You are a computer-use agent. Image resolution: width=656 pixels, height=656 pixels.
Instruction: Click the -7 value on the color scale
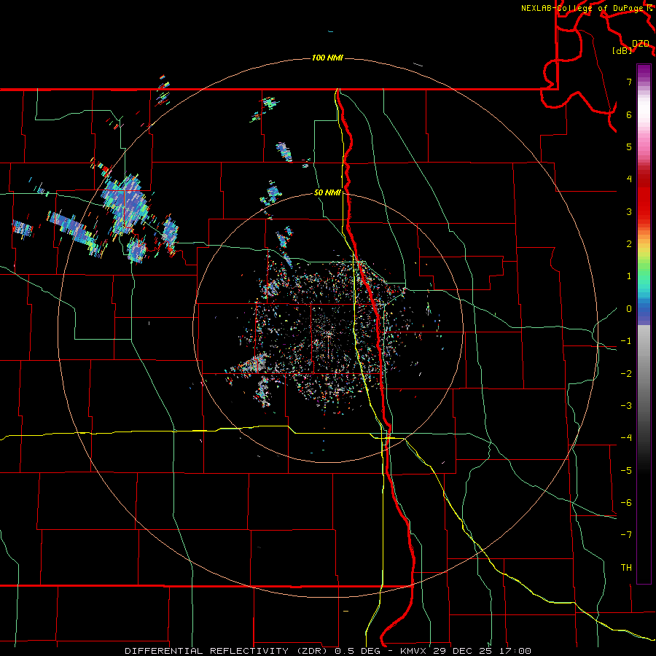(626, 535)
